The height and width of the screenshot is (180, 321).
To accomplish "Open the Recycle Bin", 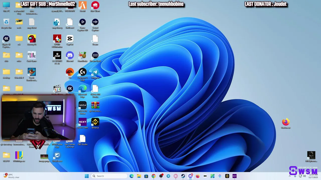I will (x=6, y=23).
